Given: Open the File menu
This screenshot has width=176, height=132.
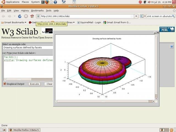Looking at the screenshot, I should pos(3,10).
